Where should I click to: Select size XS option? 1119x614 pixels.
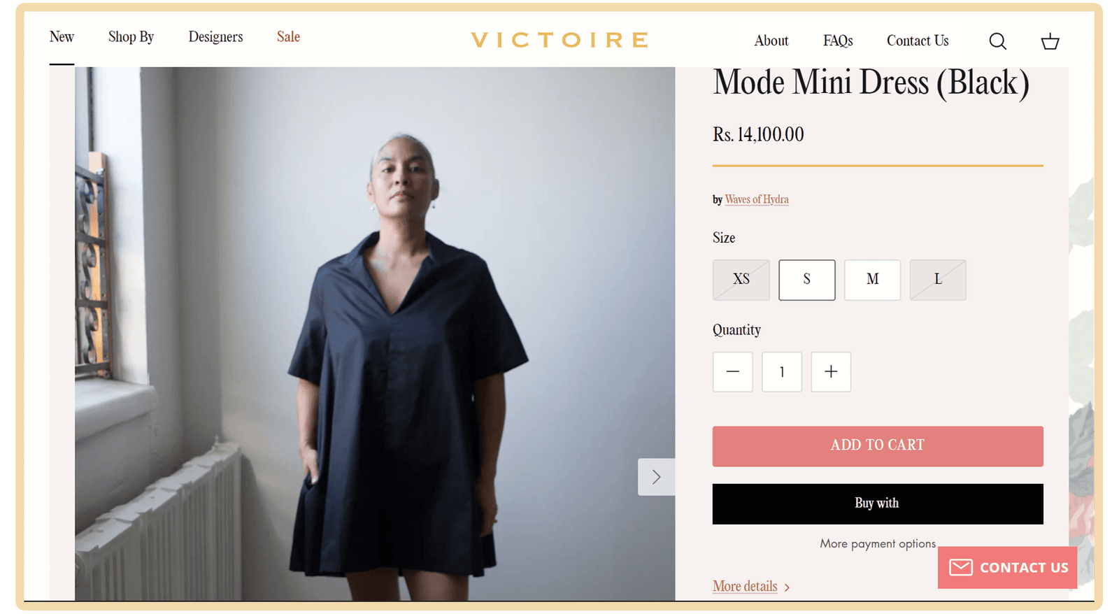pos(741,280)
